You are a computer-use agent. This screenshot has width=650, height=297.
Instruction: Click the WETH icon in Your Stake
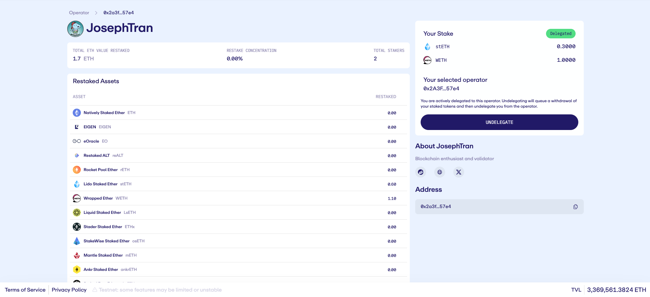click(x=427, y=60)
